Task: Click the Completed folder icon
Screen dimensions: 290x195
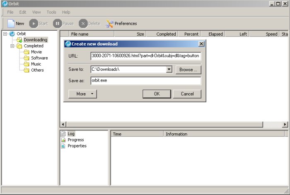Action: point(19,46)
